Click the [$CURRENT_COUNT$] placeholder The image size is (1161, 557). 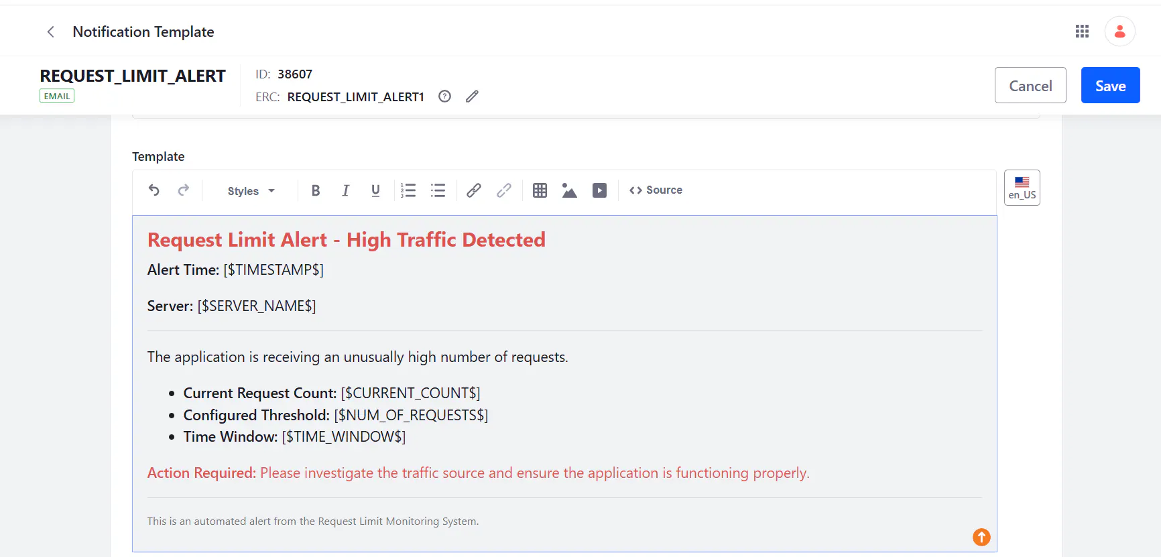(410, 393)
